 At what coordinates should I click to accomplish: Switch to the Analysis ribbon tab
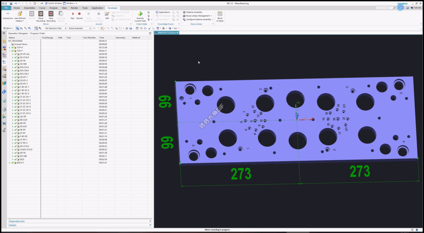(53, 8)
